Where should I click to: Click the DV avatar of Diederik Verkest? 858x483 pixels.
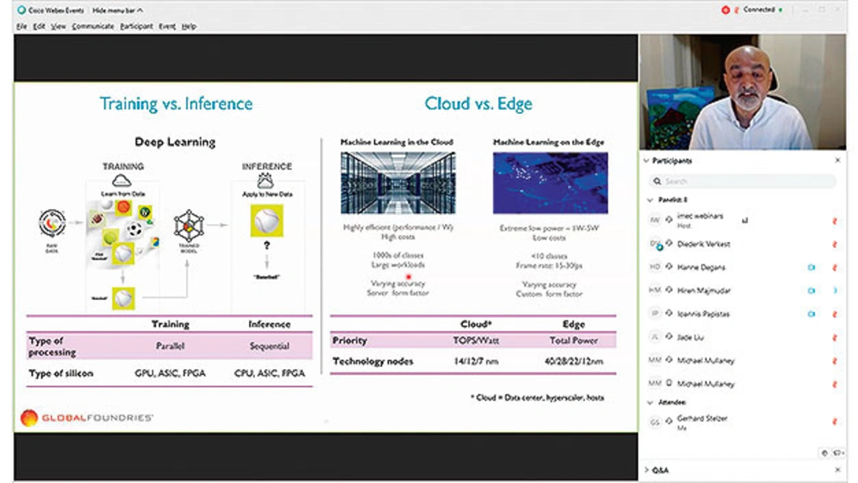[x=655, y=245]
